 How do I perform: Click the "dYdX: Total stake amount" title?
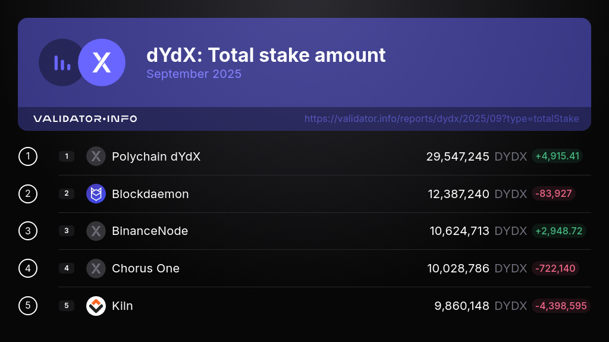pyautogui.click(x=266, y=55)
